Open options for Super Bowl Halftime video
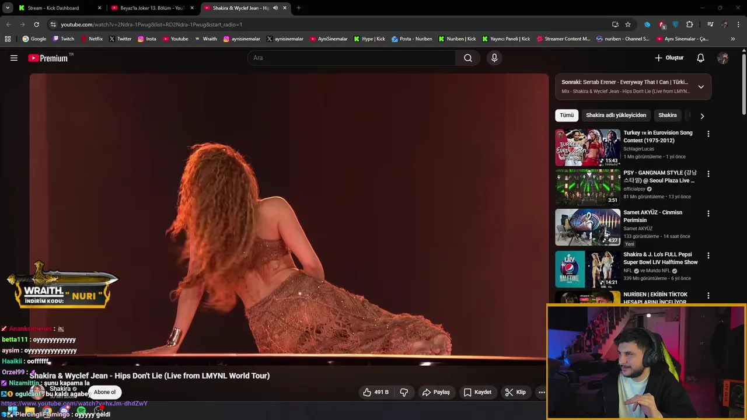The width and height of the screenshot is (747, 420). coord(708,256)
